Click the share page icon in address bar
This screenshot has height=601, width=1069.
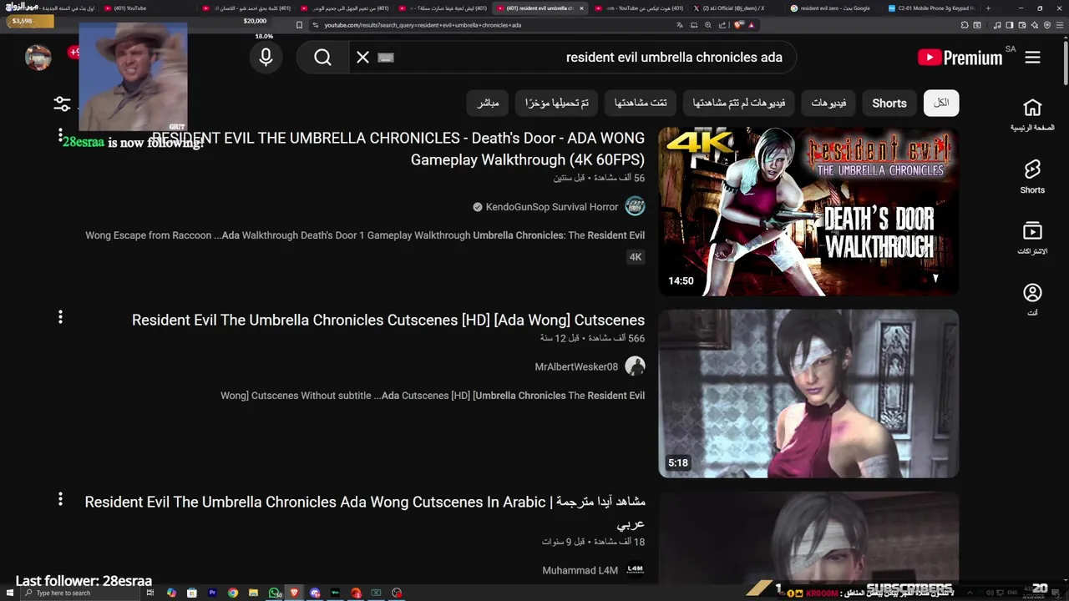722,25
